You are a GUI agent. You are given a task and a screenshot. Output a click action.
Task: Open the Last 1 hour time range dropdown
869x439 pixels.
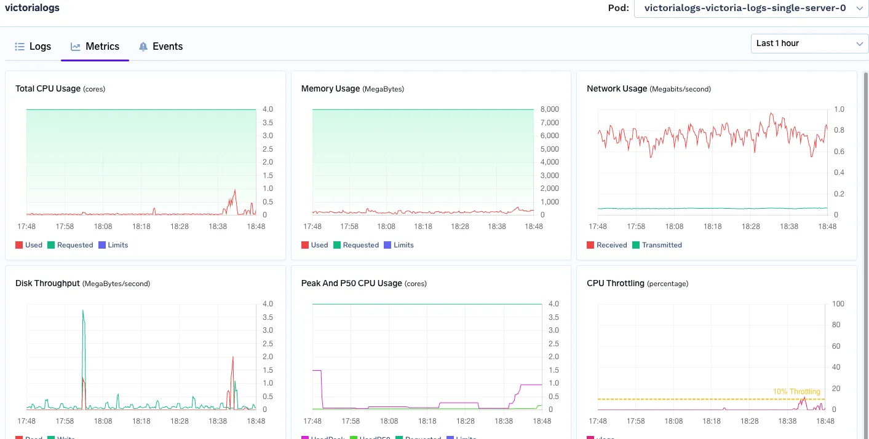click(809, 44)
